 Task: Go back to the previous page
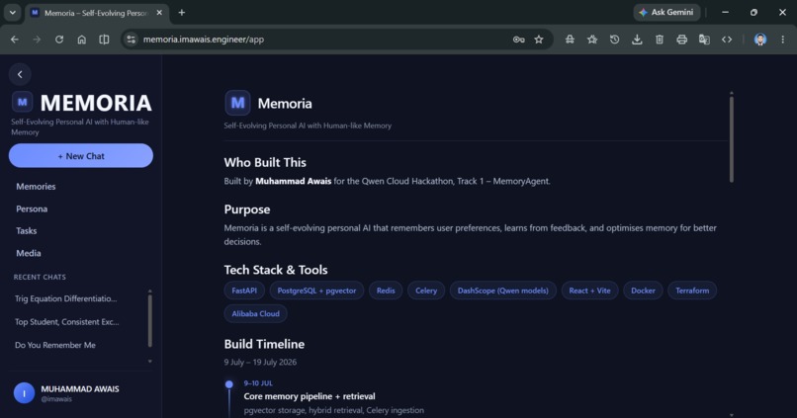tap(15, 40)
